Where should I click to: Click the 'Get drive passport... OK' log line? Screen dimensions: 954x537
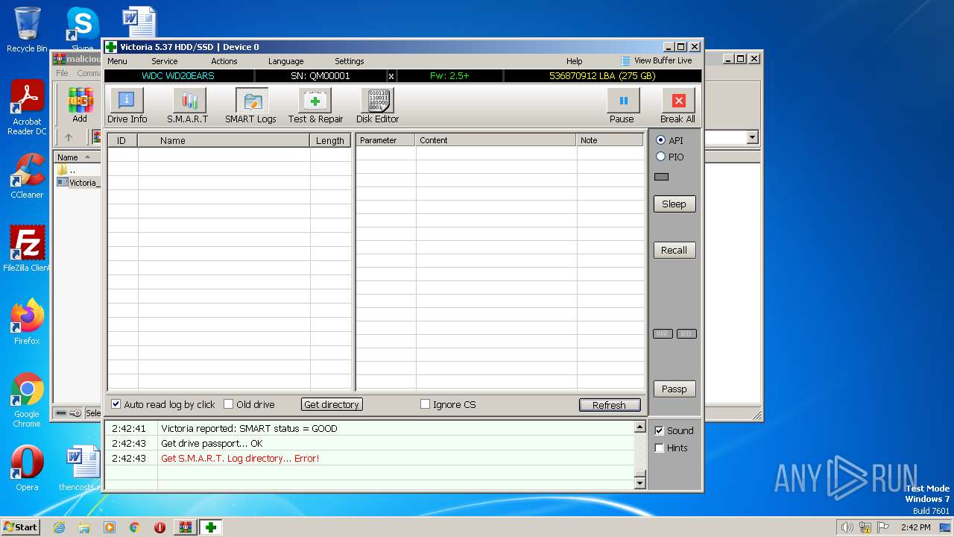click(x=212, y=443)
